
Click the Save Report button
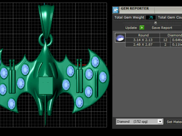166,28
